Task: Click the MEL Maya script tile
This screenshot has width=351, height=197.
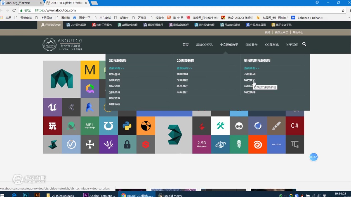Action: (x=90, y=126)
